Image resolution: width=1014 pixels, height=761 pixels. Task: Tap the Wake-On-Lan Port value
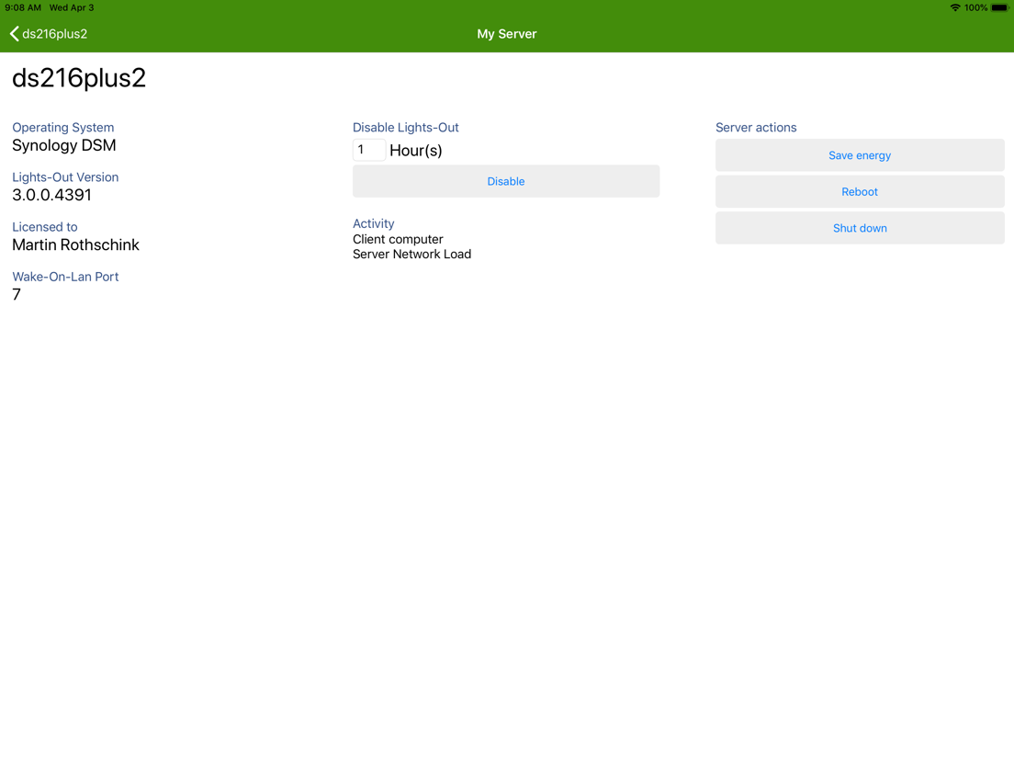point(17,294)
